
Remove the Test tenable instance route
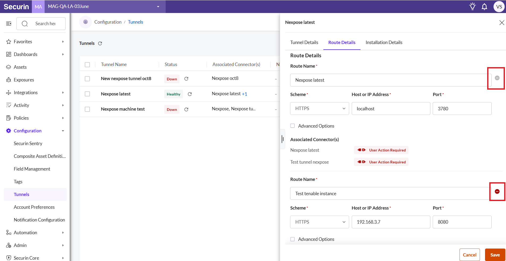click(x=497, y=192)
